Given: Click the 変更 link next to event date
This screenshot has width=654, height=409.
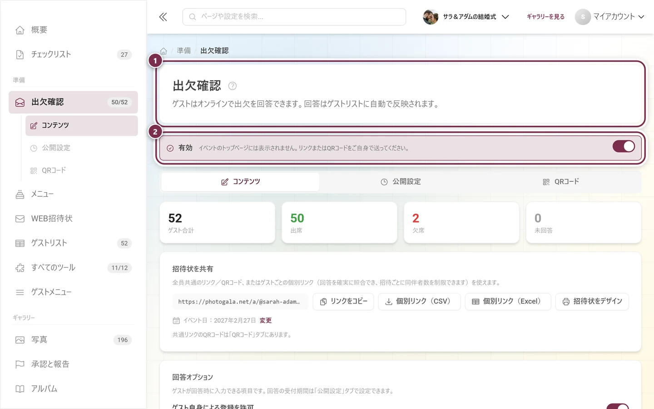Looking at the screenshot, I should (266, 320).
